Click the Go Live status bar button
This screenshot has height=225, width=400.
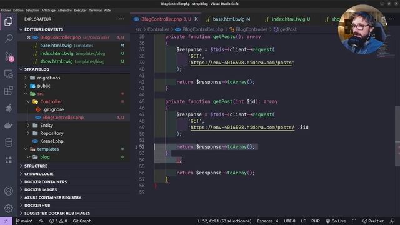click(x=336, y=221)
